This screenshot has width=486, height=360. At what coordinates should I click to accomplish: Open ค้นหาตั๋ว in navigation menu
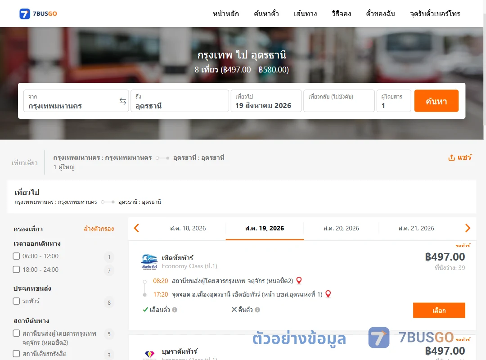tap(266, 13)
